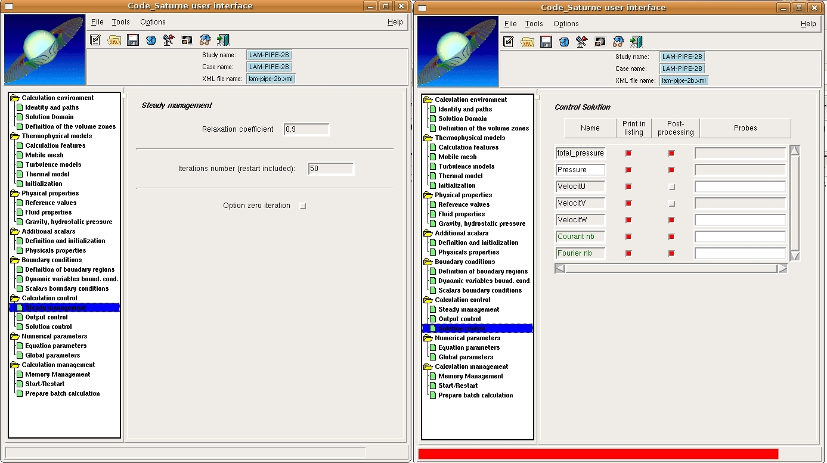This screenshot has width=827, height=463.
Task: Toggle Post-processing for Fourier nb
Action: [671, 253]
